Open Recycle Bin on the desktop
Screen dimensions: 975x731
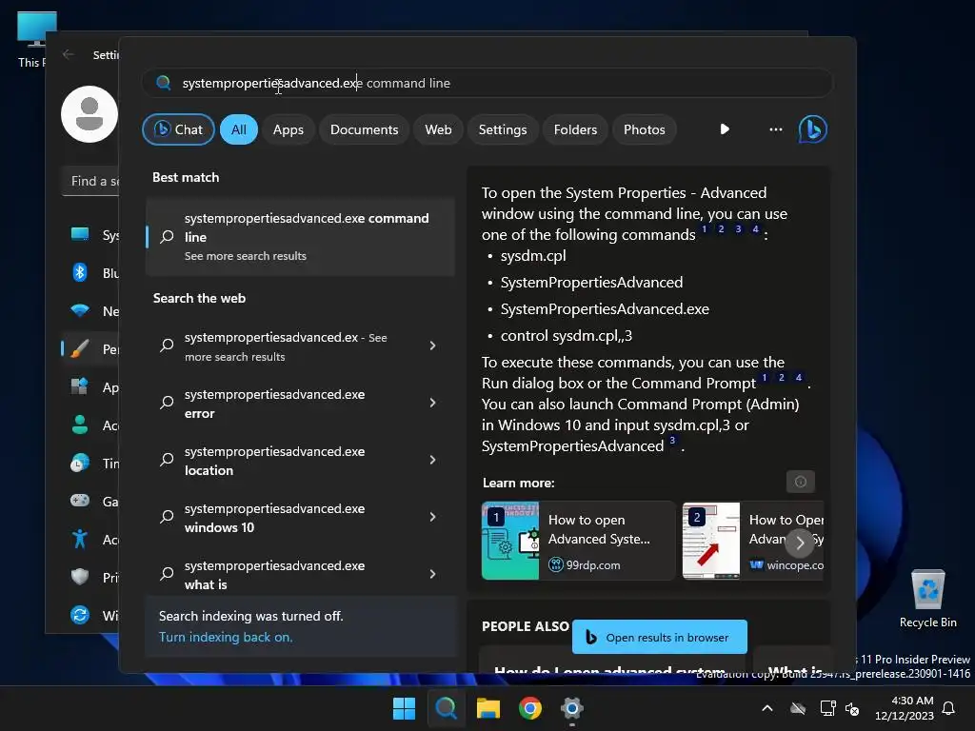927,598
